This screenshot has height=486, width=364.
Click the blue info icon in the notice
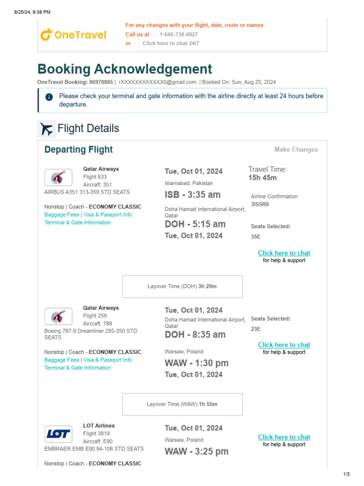click(x=49, y=97)
